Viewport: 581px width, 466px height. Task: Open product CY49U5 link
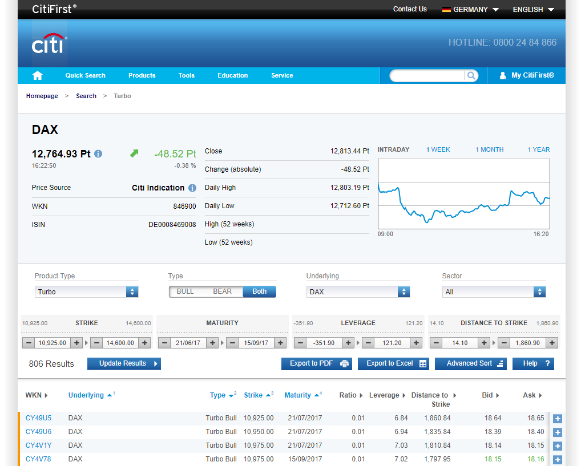(39, 418)
